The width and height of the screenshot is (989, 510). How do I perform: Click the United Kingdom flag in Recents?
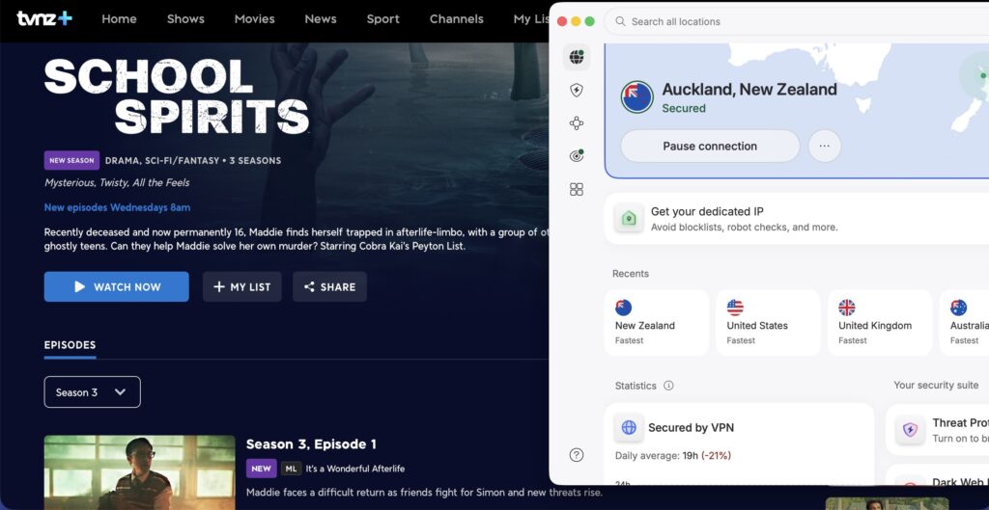846,308
